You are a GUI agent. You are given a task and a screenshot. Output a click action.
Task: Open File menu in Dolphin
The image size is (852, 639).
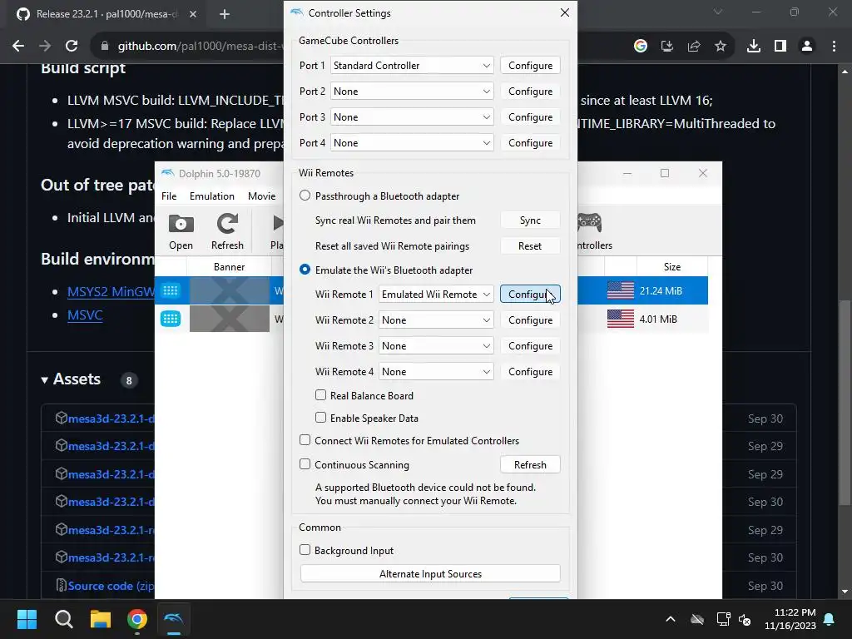coord(169,196)
